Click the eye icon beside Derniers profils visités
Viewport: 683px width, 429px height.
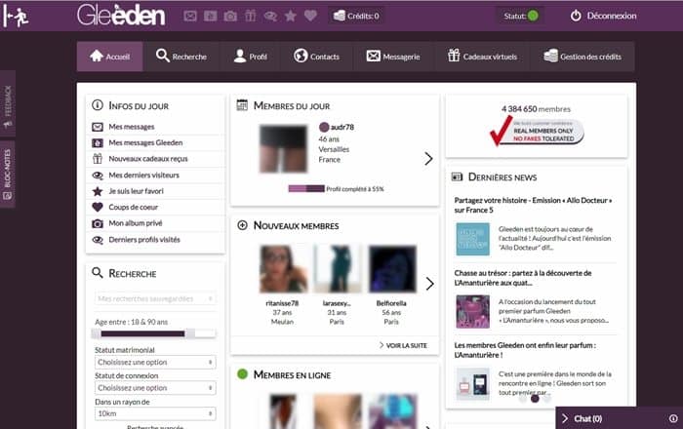98,240
